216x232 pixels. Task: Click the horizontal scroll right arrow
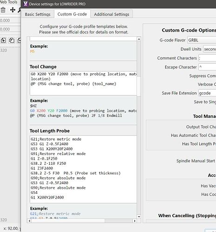tap(135, 221)
